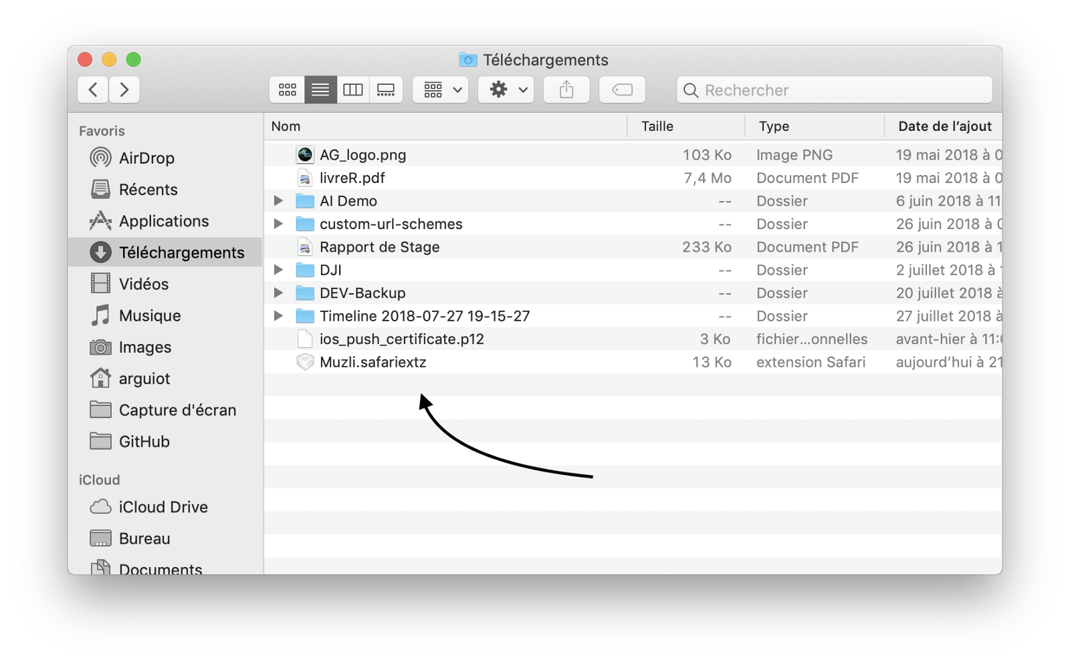Screen dimensions: 1070x664
Task: Select the Muzli.safariextz file
Action: 372,362
